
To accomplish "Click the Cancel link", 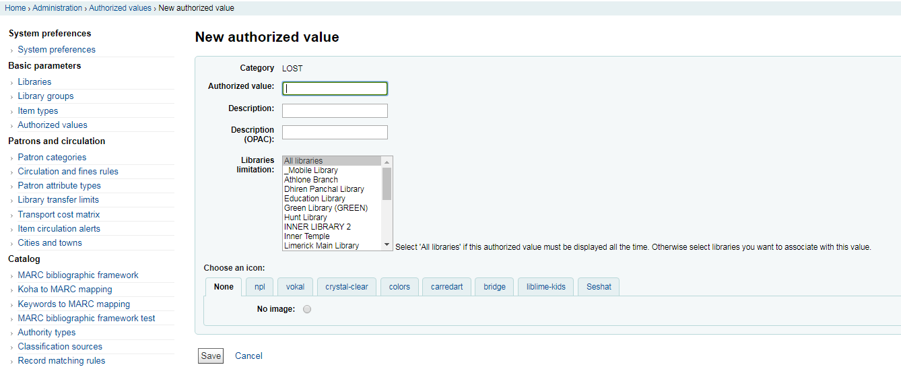I will pos(248,356).
